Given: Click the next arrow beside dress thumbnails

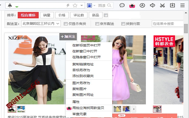Looking at the screenshot, I should point(134,109).
